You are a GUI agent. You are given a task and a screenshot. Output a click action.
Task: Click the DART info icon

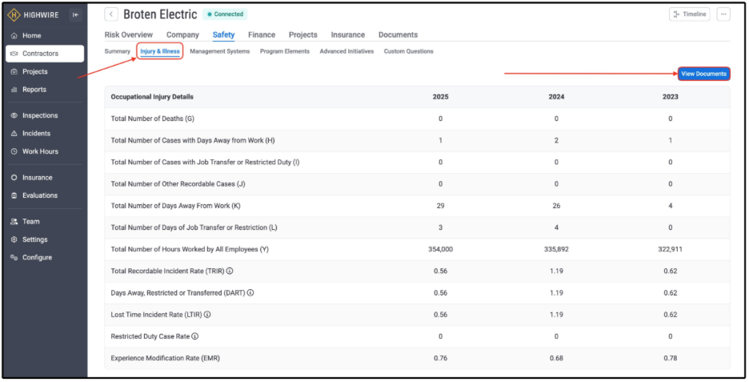coord(250,292)
